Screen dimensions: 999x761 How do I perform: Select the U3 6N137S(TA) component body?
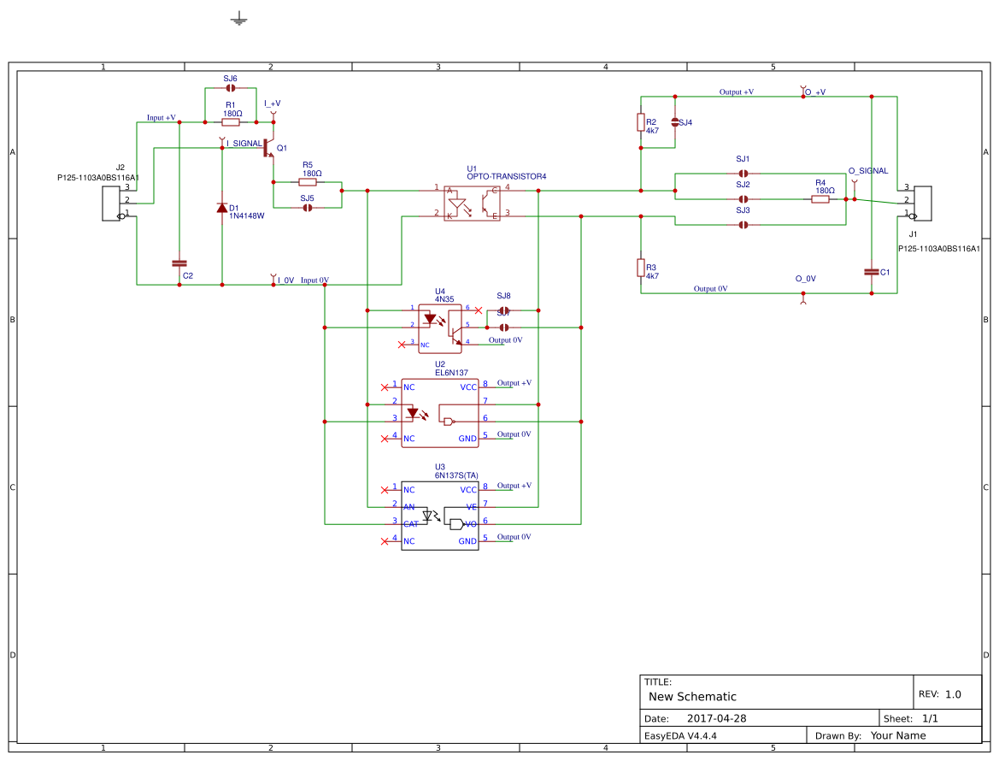pos(439,515)
